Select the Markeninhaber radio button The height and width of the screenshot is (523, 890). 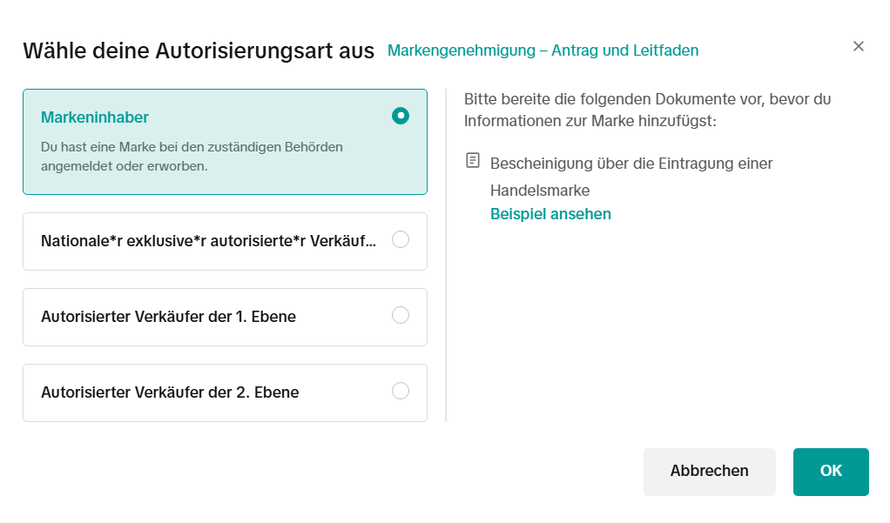pos(401,116)
